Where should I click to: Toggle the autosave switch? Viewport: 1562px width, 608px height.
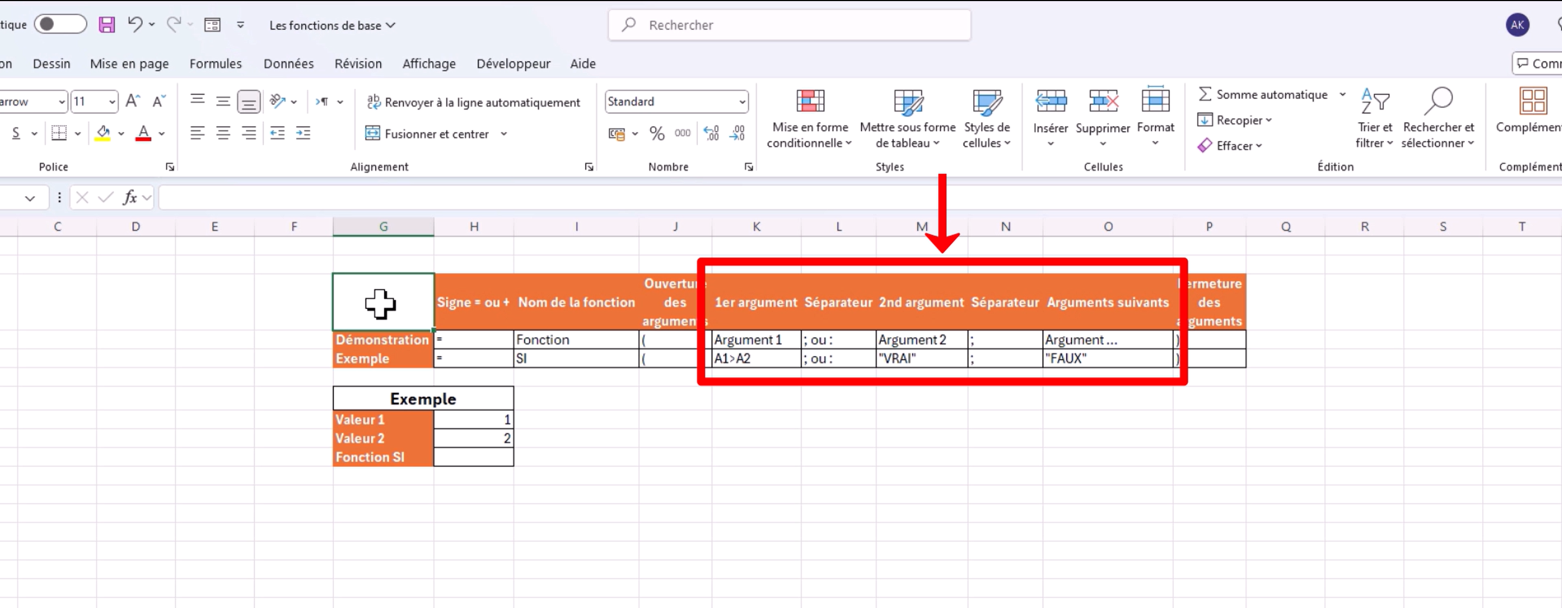click(60, 24)
